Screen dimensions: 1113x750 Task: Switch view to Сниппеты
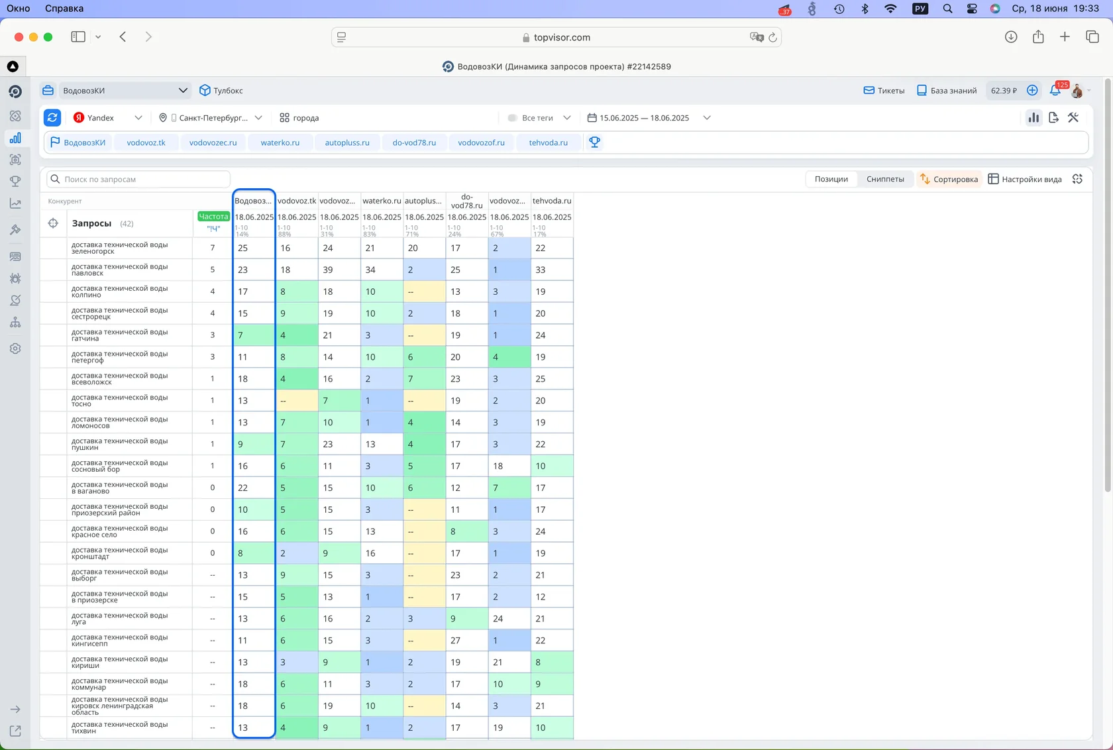pyautogui.click(x=885, y=179)
